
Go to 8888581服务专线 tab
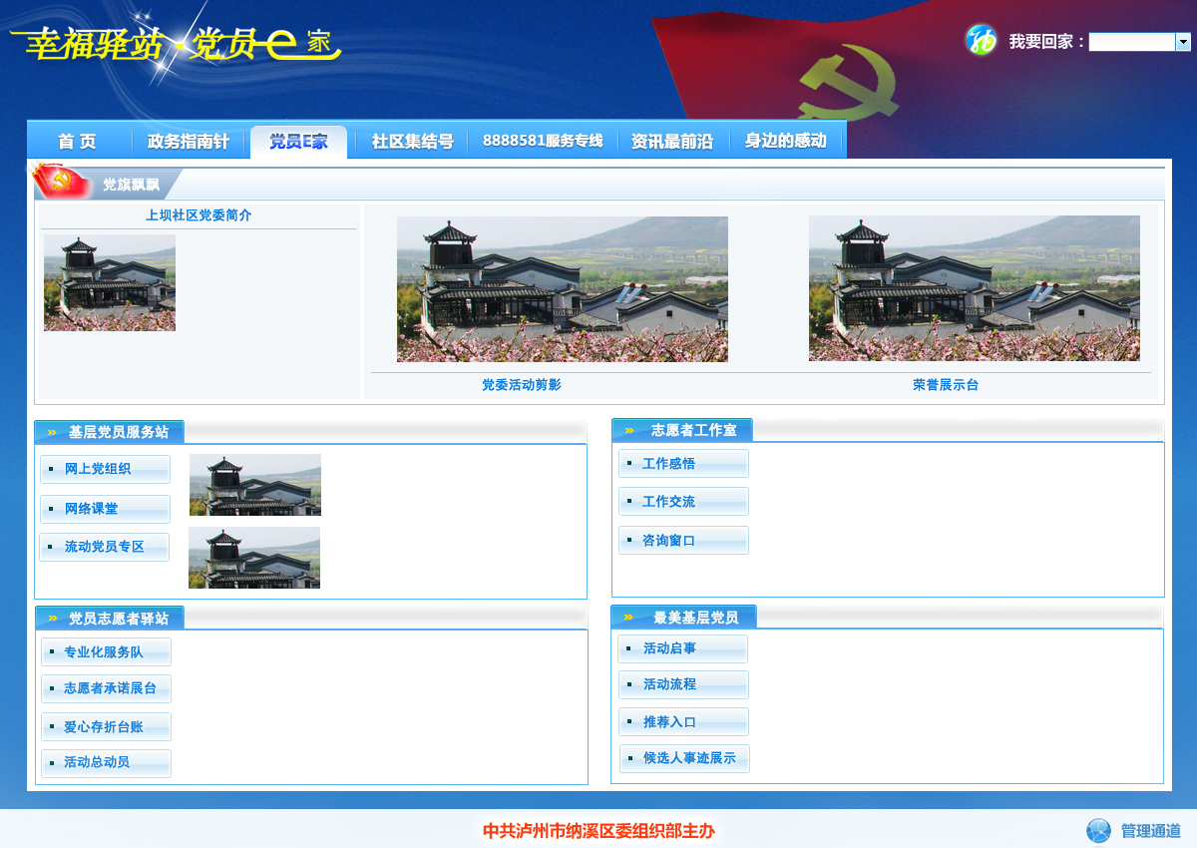click(x=543, y=142)
